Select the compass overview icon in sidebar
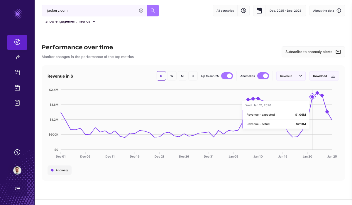Image resolution: width=352 pixels, height=205 pixels. click(17, 42)
